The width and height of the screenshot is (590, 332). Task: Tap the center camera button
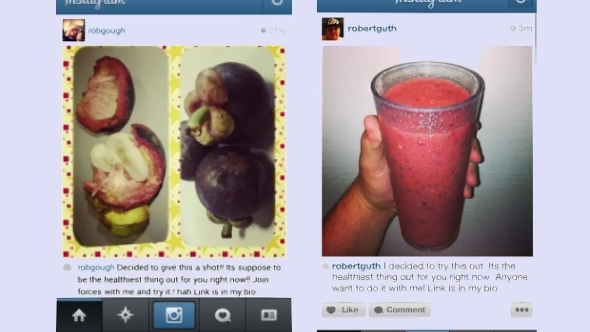(174, 315)
